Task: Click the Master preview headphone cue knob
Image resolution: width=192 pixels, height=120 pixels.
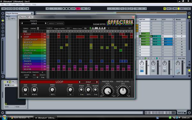Action: pyautogui.click(x=178, y=72)
